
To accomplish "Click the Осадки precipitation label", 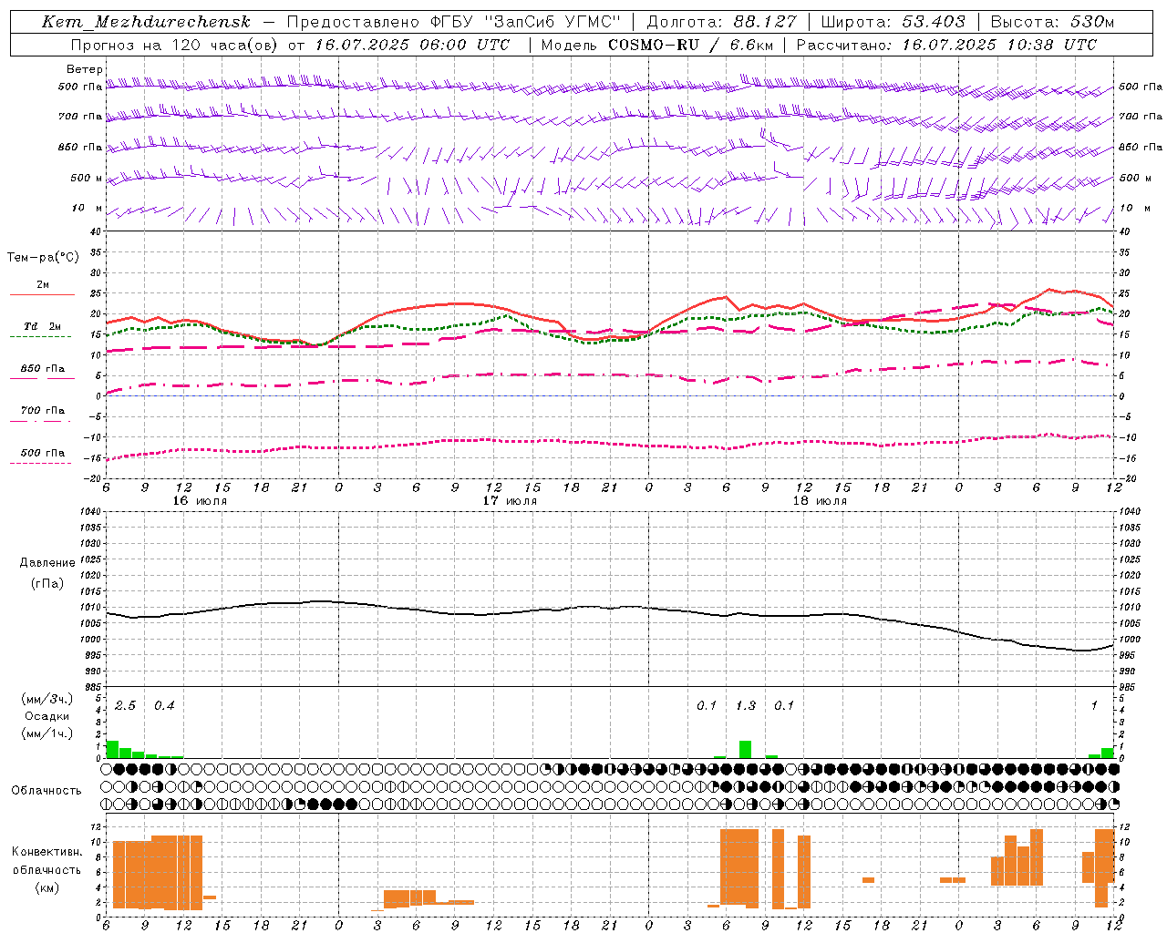I will tap(47, 716).
